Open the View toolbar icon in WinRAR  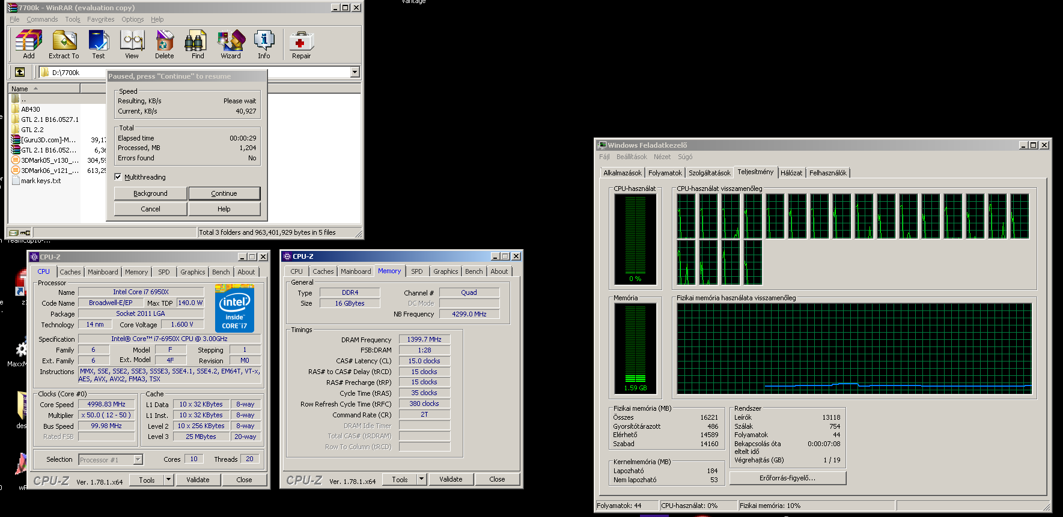point(132,45)
